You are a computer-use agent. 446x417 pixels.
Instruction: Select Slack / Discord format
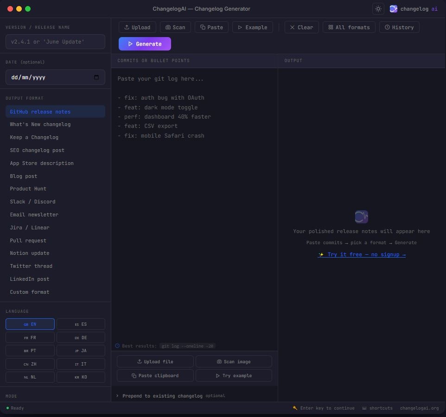pyautogui.click(x=55, y=202)
